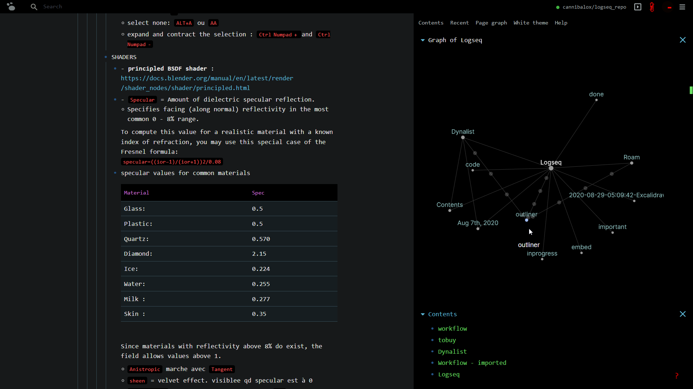Click the presentation play icon
Viewport: 693px width, 389px height.
(x=638, y=7)
